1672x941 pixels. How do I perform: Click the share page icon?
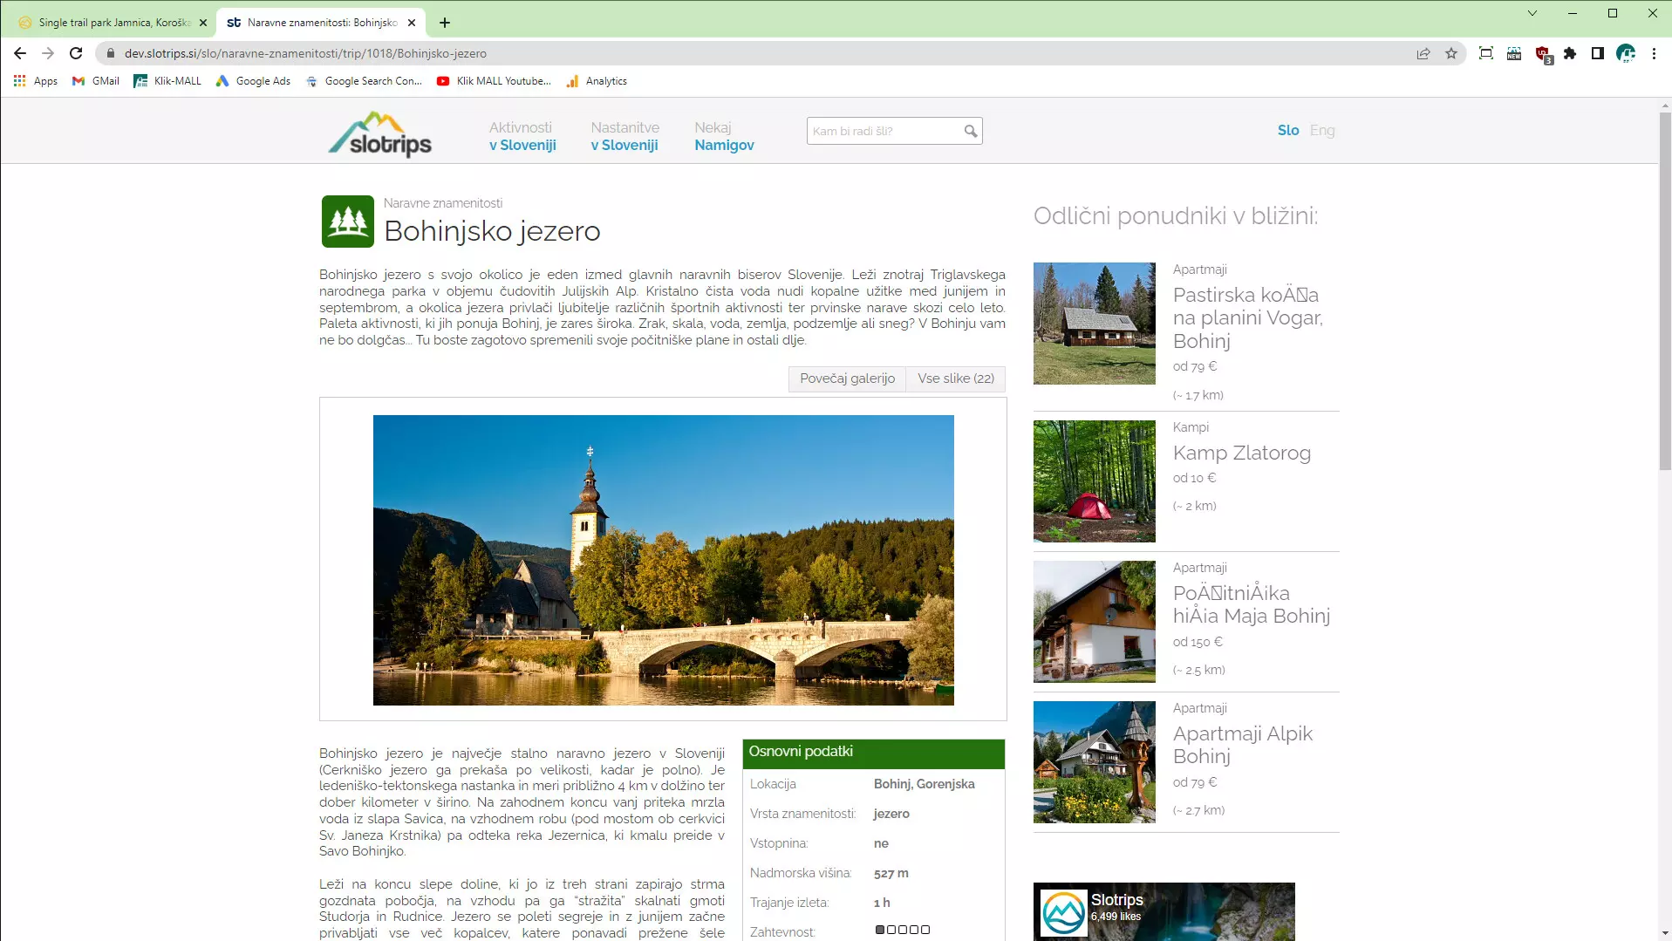pos(1423,53)
